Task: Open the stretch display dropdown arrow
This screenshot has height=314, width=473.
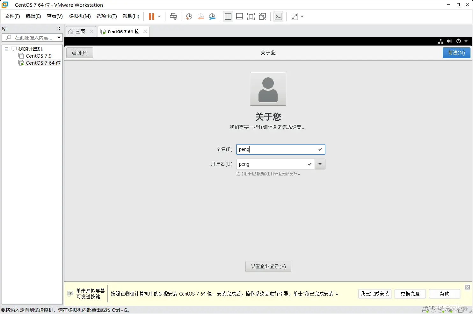Action: (302, 17)
